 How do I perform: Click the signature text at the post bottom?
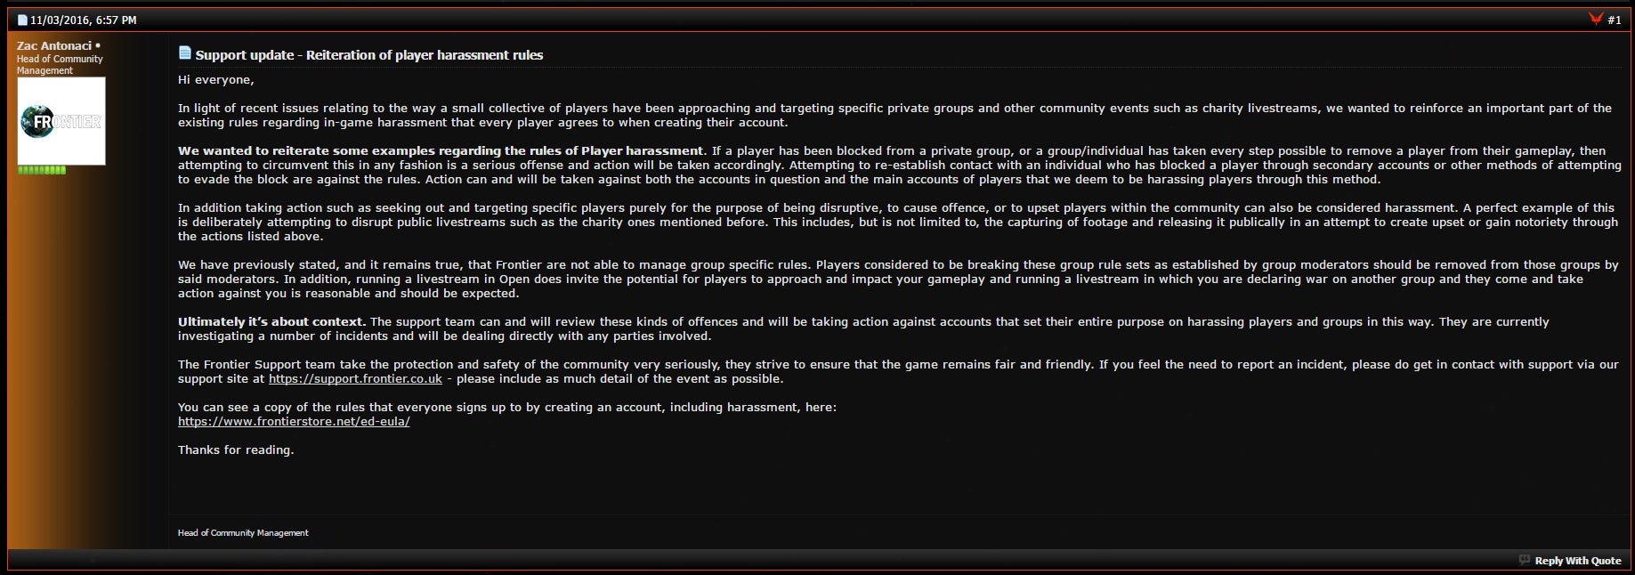(243, 532)
